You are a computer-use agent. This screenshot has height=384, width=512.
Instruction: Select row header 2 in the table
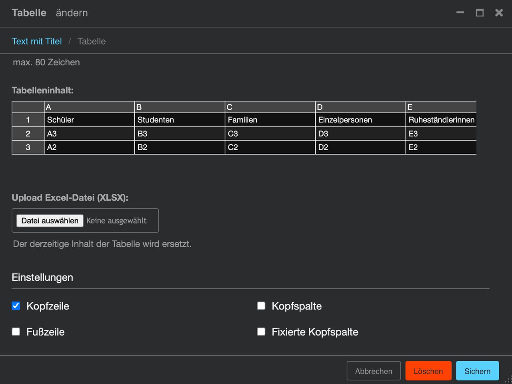click(x=28, y=134)
